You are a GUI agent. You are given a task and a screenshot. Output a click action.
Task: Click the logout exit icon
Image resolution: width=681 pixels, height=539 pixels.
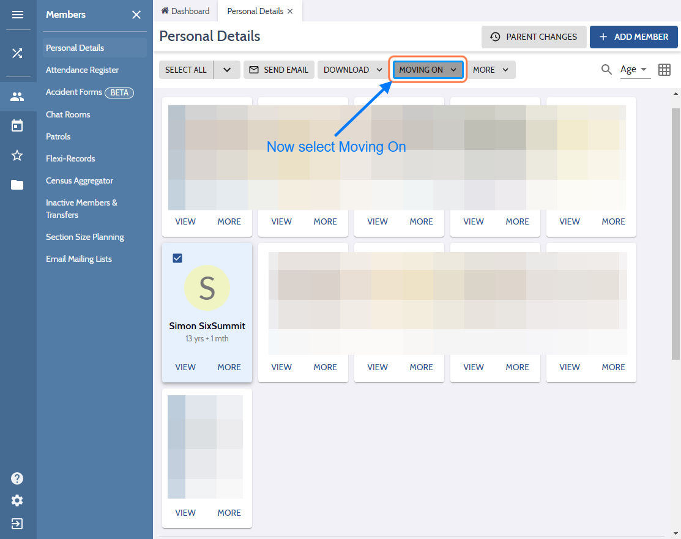pos(17,523)
